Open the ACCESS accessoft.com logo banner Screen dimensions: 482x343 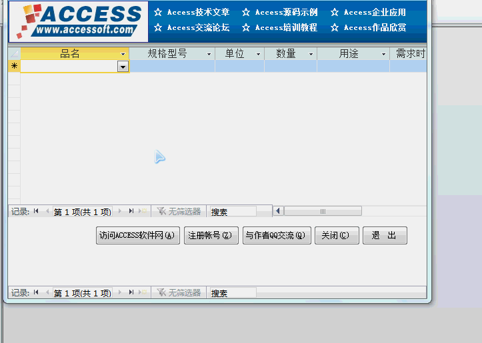[x=79, y=21]
